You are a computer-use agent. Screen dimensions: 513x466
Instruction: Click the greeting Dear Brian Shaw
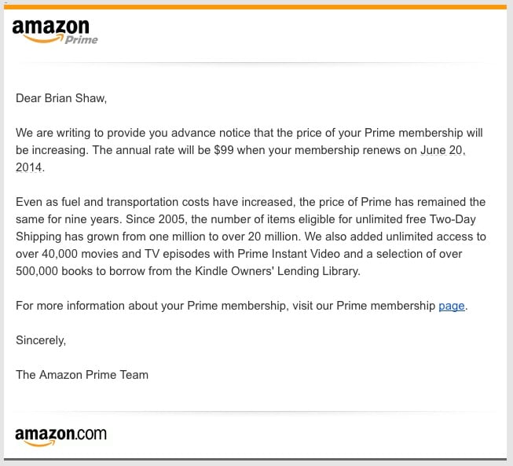60,98
